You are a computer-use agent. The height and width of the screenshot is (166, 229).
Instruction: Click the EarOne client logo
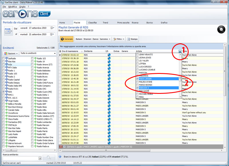(x=26, y=14)
